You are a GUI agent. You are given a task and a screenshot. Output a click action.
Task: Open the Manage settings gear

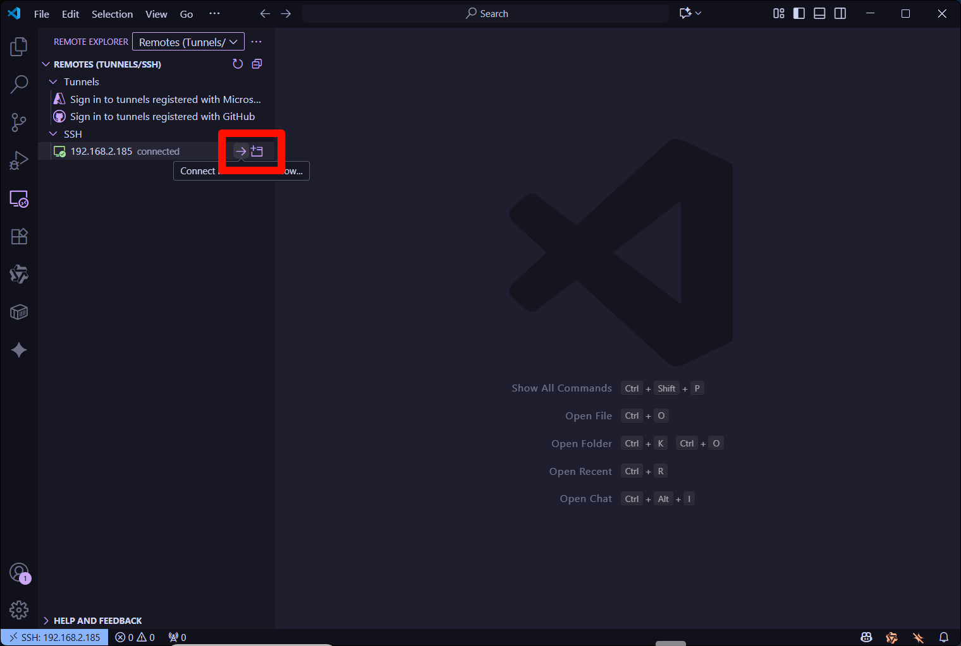[19, 609]
